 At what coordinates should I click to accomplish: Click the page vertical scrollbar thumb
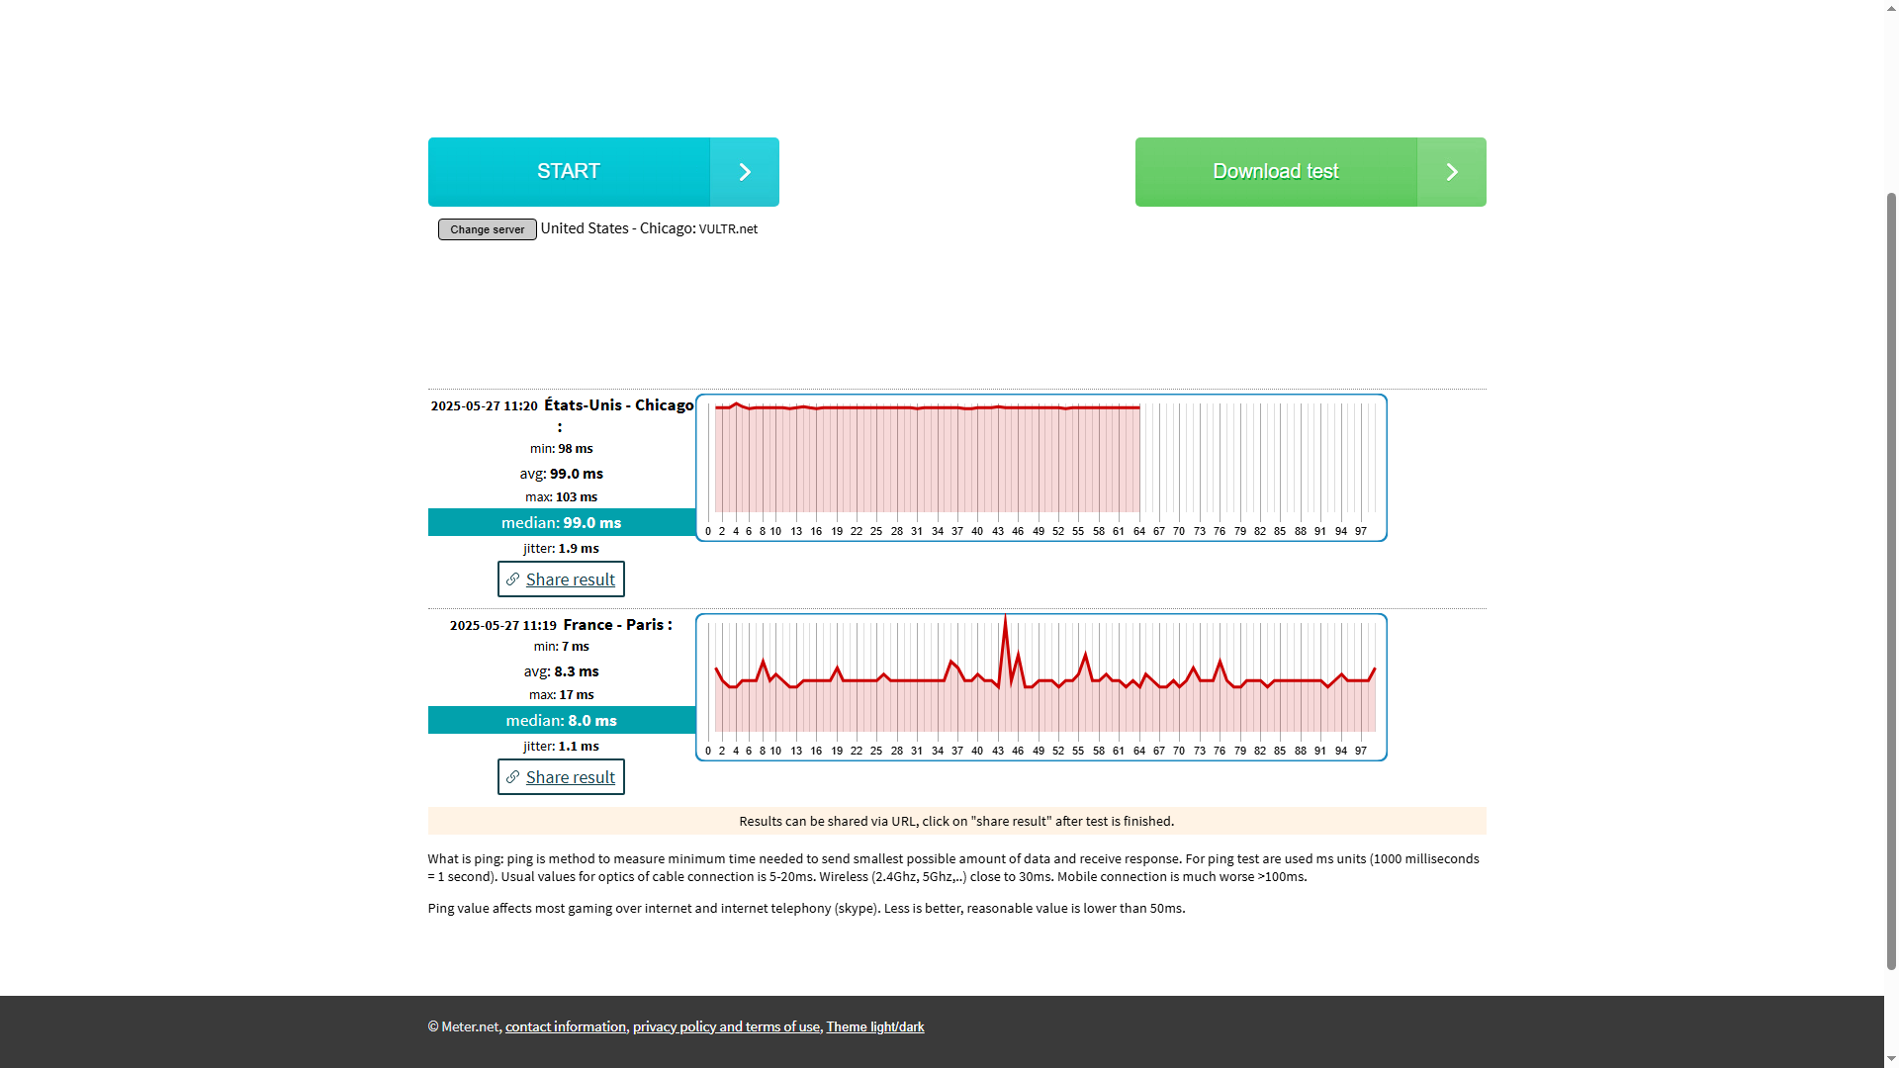tap(1891, 581)
